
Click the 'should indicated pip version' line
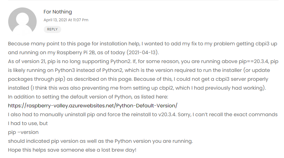tap(100, 141)
